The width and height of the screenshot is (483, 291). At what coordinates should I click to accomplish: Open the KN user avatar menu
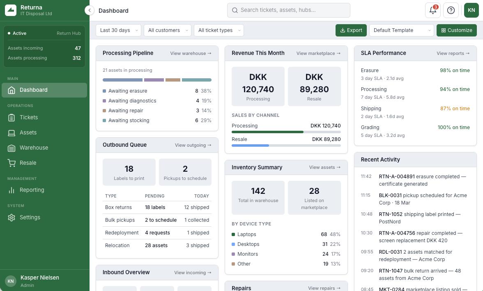471,10
